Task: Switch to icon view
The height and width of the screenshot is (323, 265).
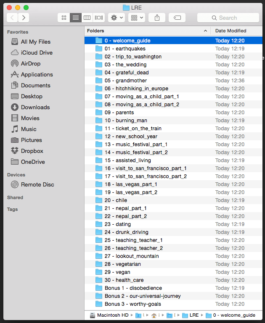Action: click(64, 18)
